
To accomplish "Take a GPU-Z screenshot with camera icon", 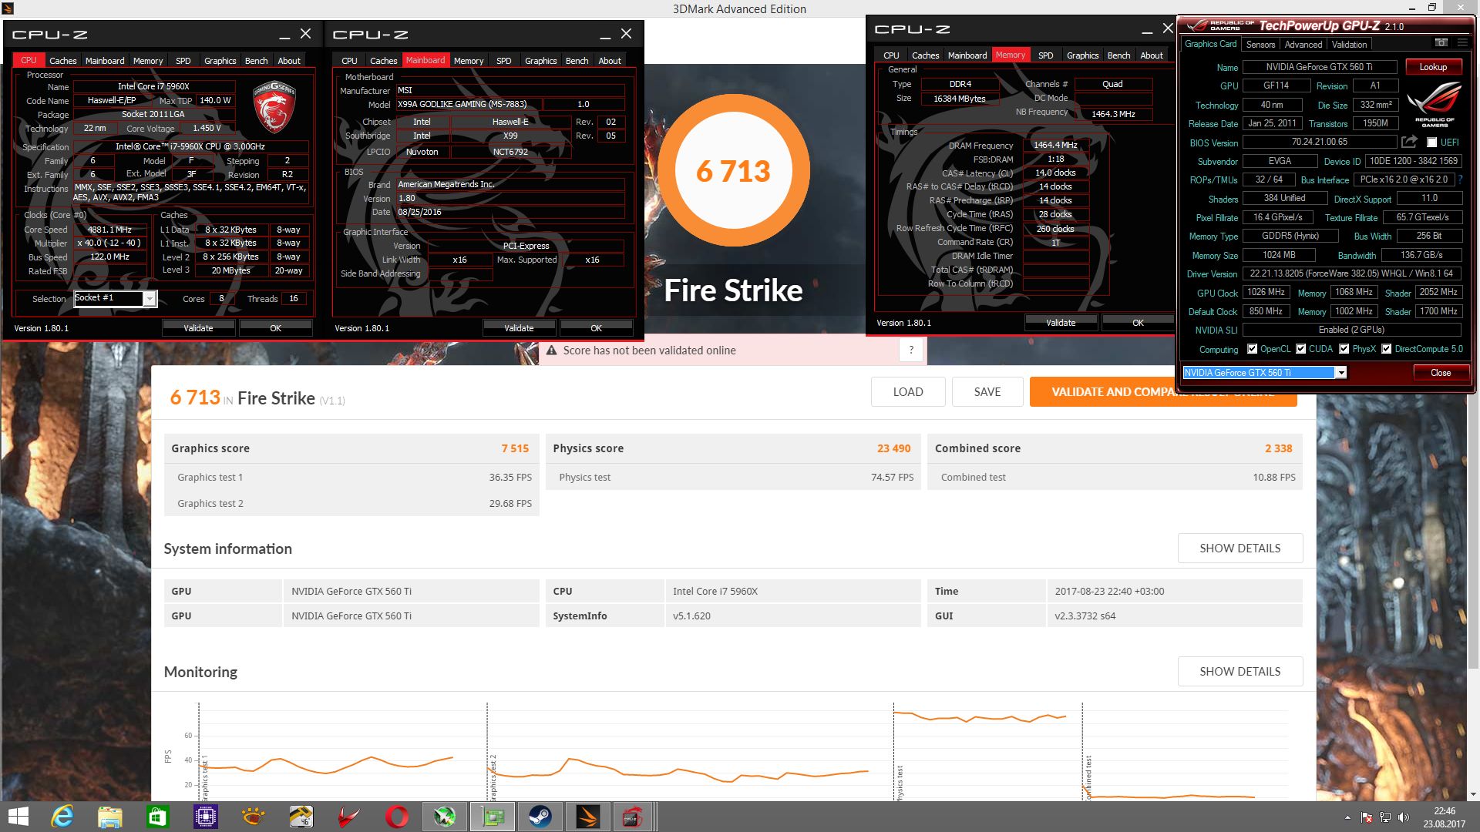I will (1441, 43).
